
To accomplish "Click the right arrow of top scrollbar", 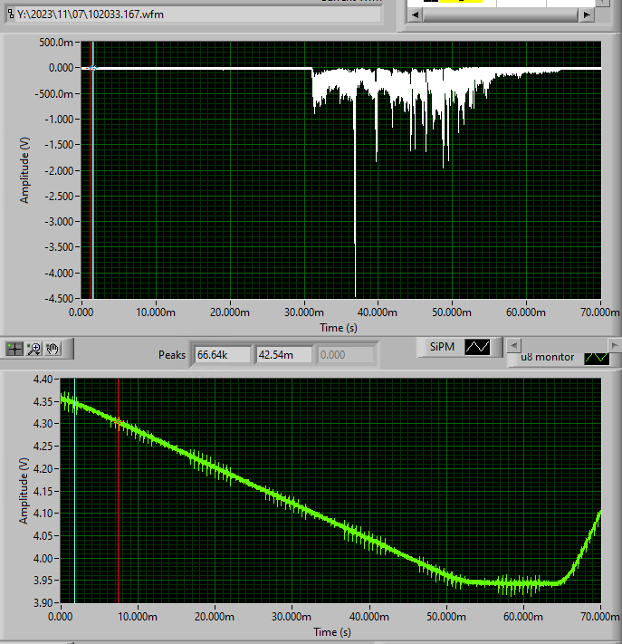I will pos(587,14).
